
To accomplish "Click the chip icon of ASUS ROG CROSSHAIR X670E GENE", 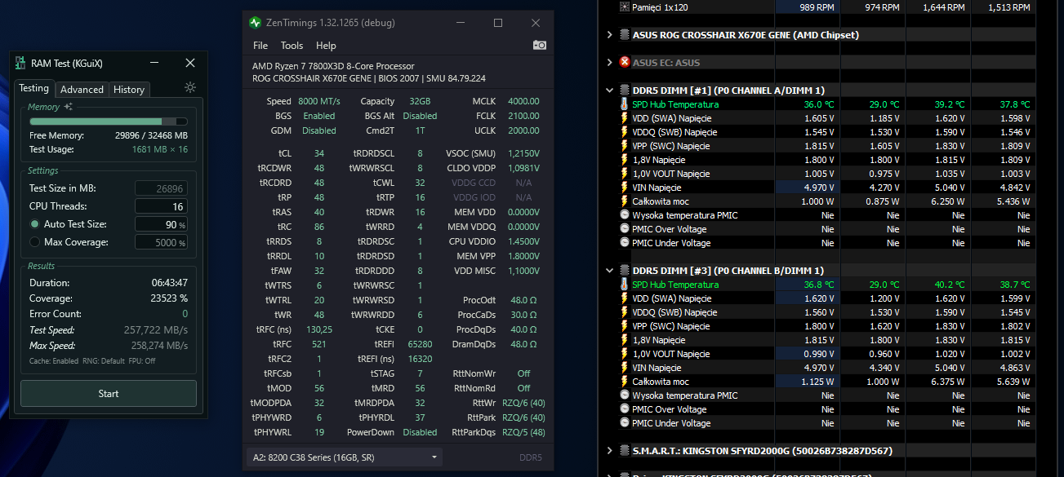I will pos(625,35).
